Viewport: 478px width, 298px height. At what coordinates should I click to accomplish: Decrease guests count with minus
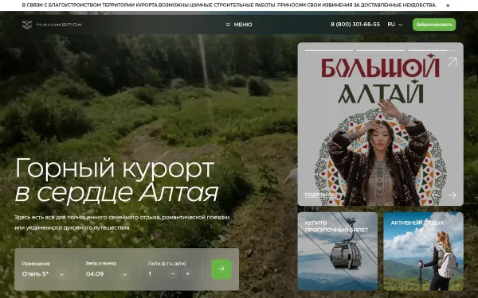pyautogui.click(x=173, y=274)
